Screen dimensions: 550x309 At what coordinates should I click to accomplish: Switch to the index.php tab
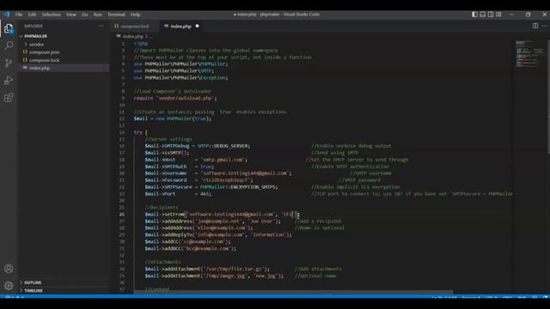(180, 26)
